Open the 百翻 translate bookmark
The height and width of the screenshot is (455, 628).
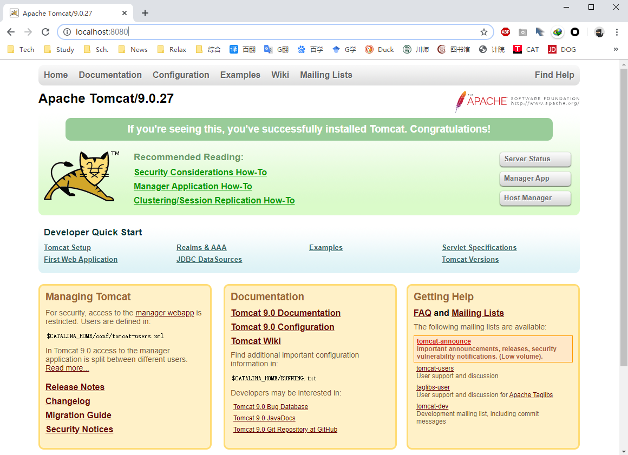click(243, 50)
